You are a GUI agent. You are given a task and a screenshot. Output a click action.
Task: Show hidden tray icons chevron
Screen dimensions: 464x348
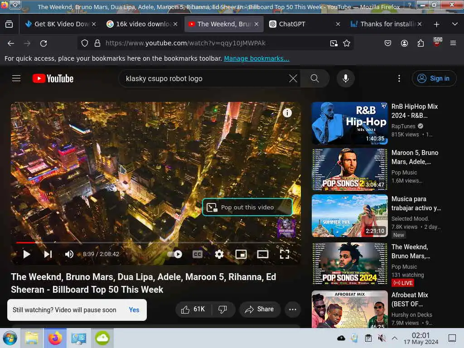pyautogui.click(x=395, y=338)
